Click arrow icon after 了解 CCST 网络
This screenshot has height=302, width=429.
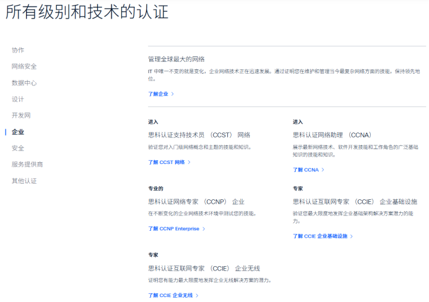(189, 162)
